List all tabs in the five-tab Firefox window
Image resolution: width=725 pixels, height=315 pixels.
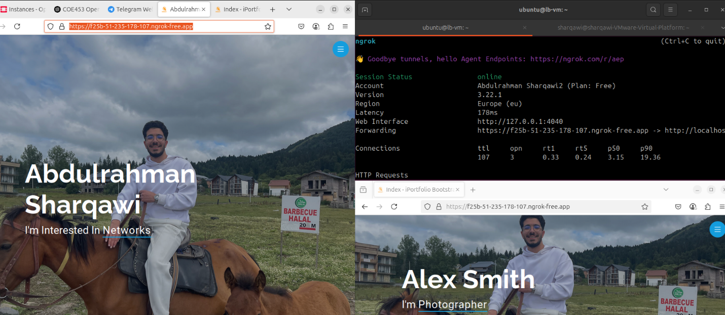point(289,10)
